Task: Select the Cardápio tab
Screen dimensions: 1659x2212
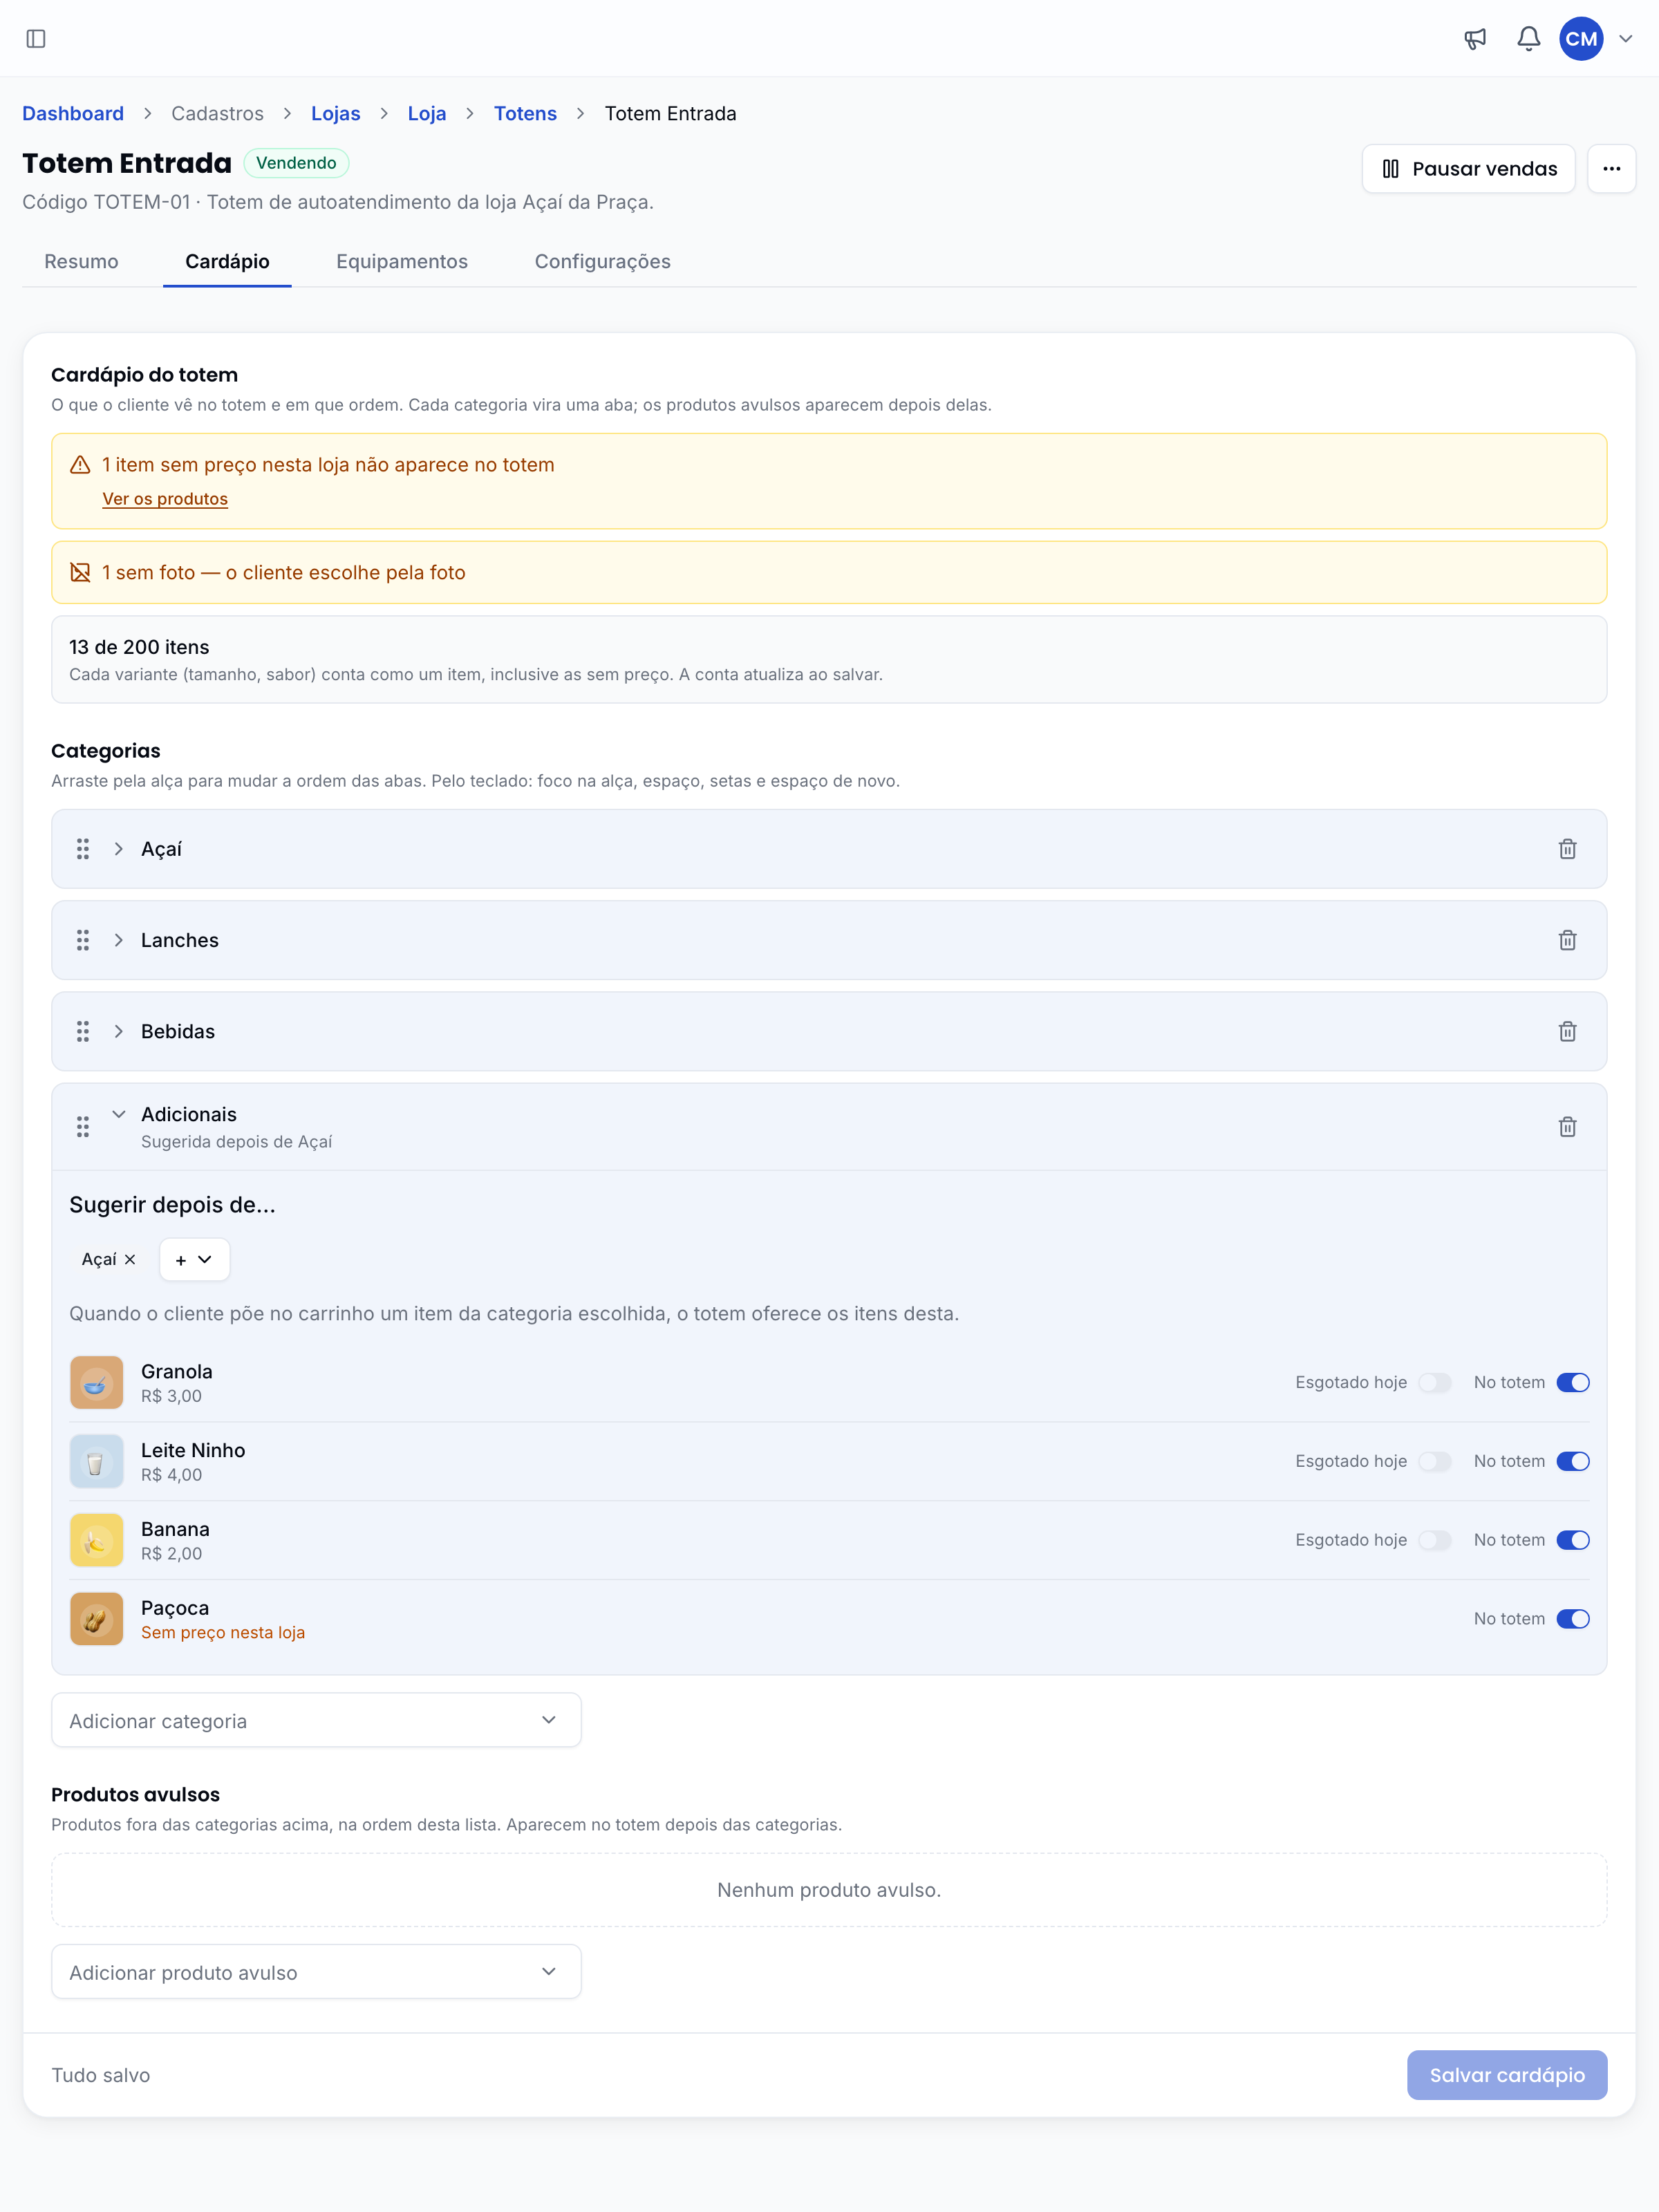Action: pos(227,261)
